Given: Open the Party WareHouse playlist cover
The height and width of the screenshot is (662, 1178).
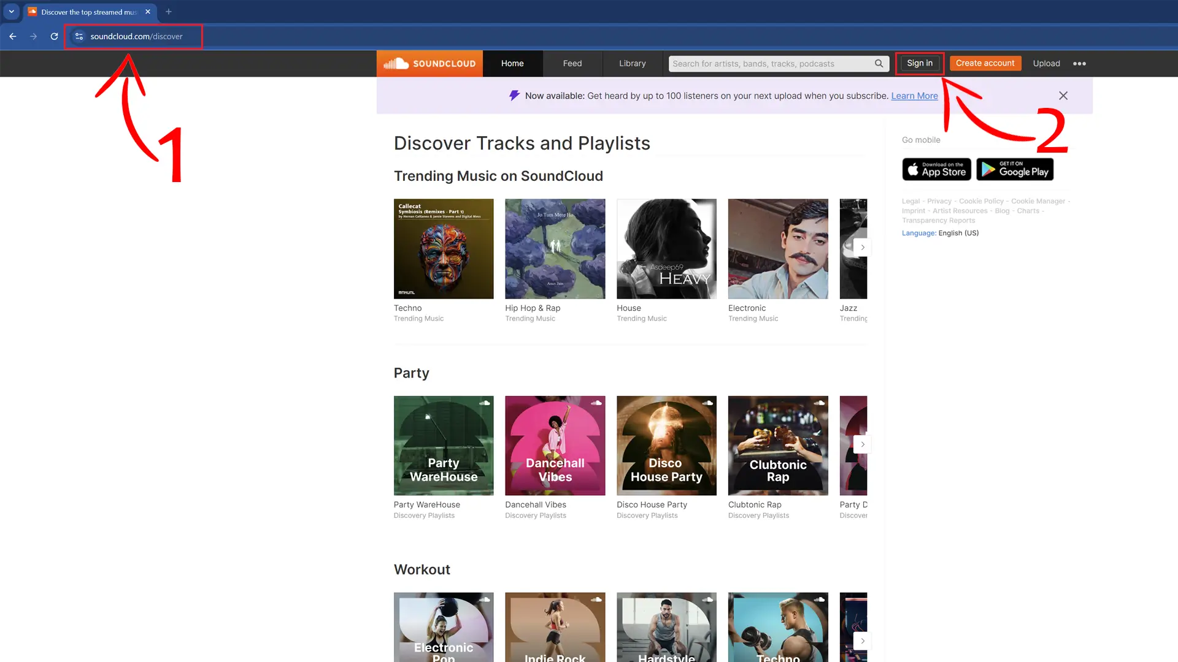Looking at the screenshot, I should 444,446.
